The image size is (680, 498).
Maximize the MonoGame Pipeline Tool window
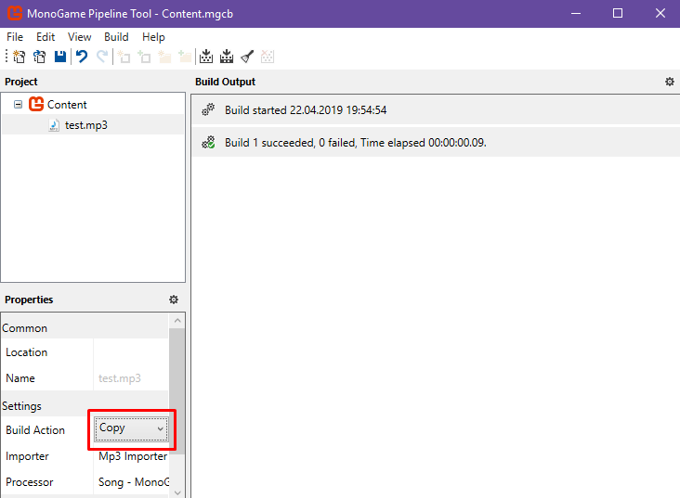coord(618,13)
